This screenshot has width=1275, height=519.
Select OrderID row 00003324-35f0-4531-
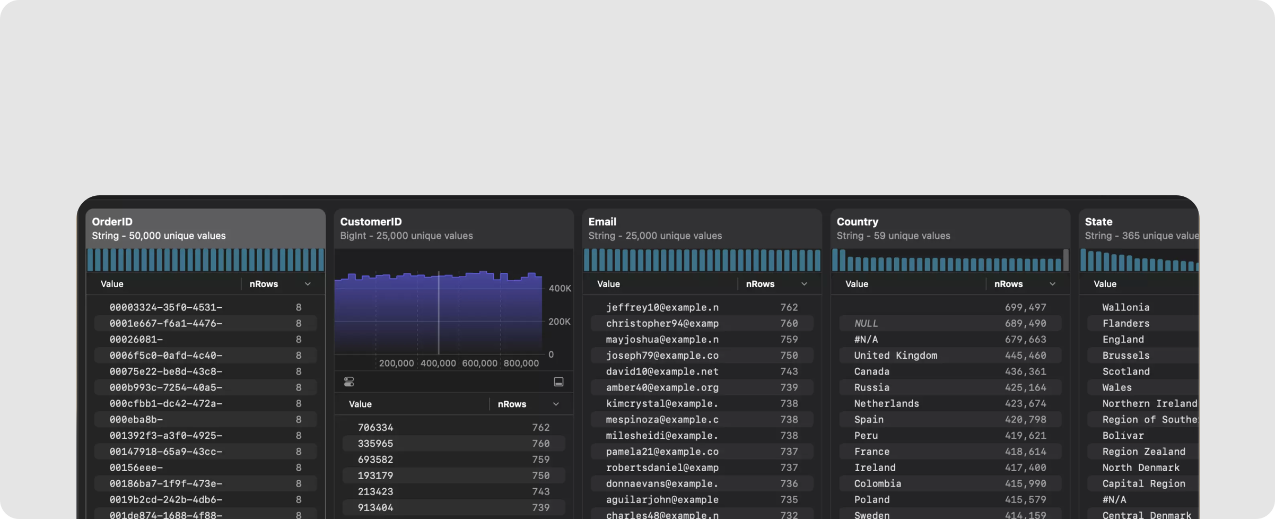pos(205,307)
